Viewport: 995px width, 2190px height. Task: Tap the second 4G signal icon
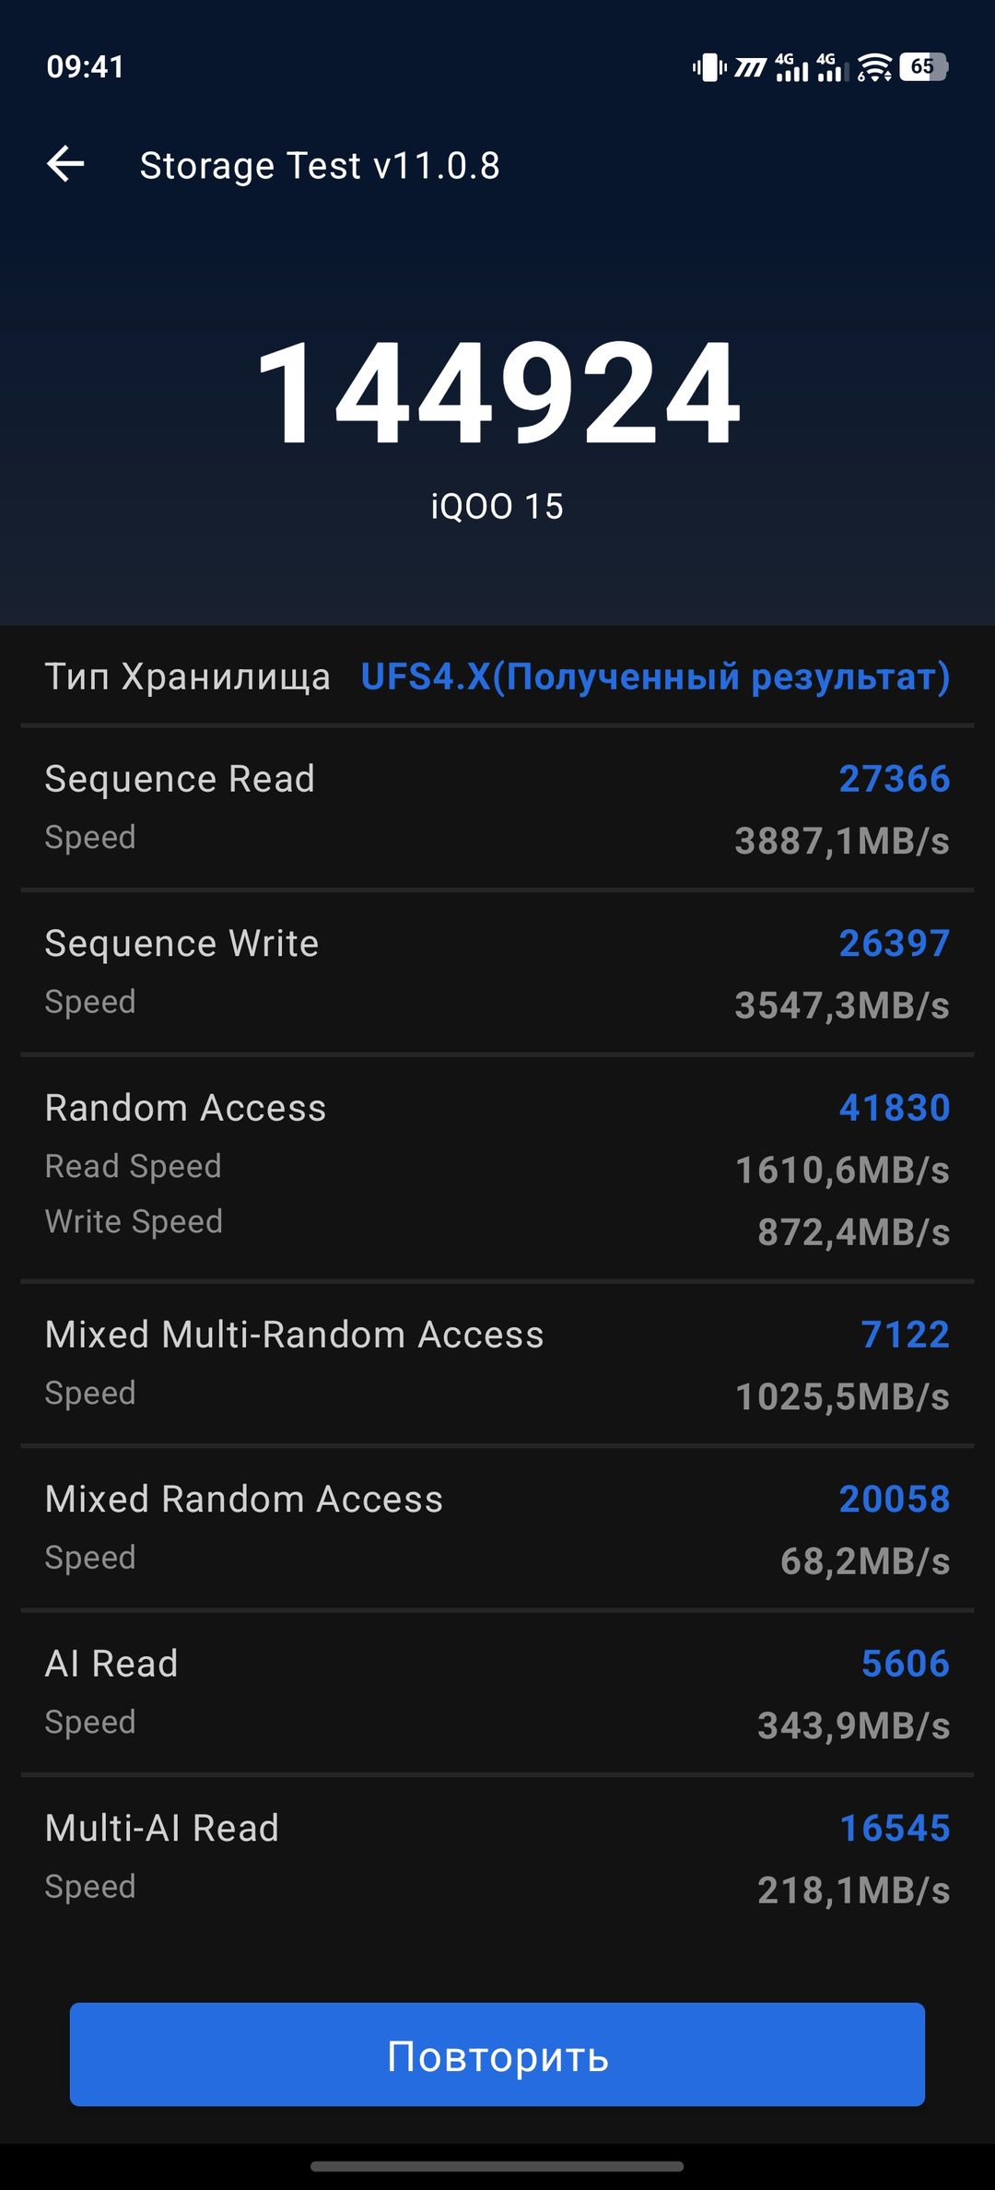[833, 67]
